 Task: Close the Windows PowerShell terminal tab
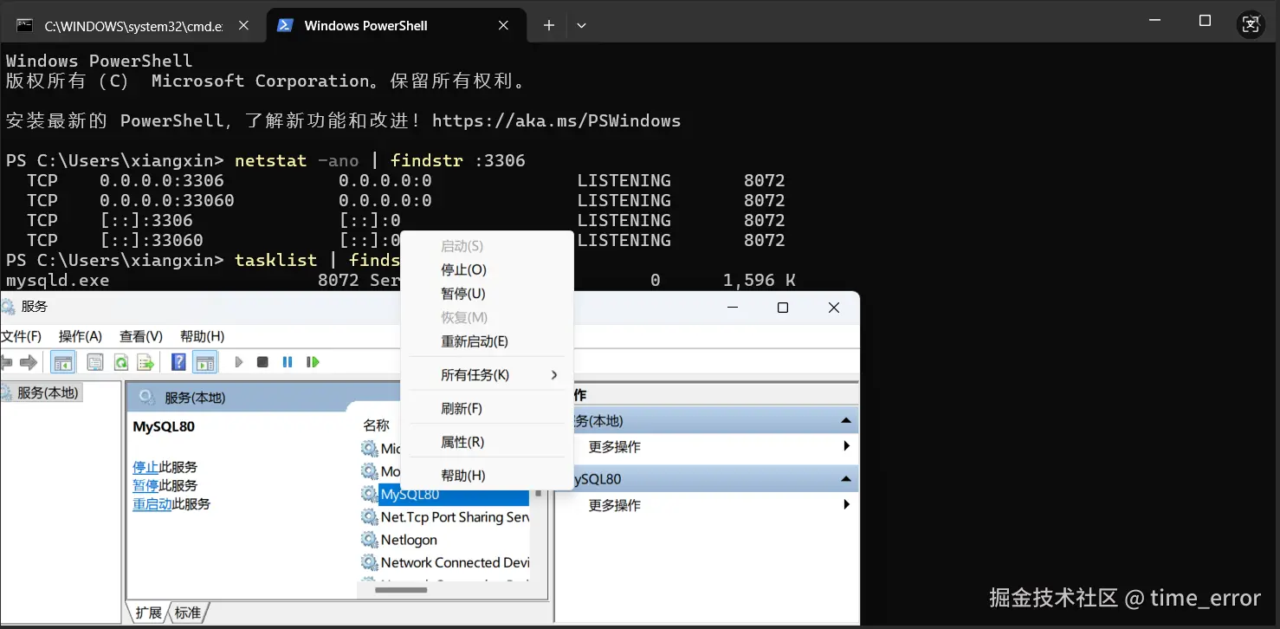pos(503,25)
